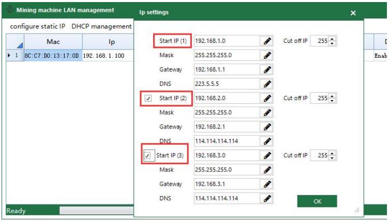Edit Gateway 192.168.3.1 via its pencil icon
389x222 pixels.
point(267,184)
